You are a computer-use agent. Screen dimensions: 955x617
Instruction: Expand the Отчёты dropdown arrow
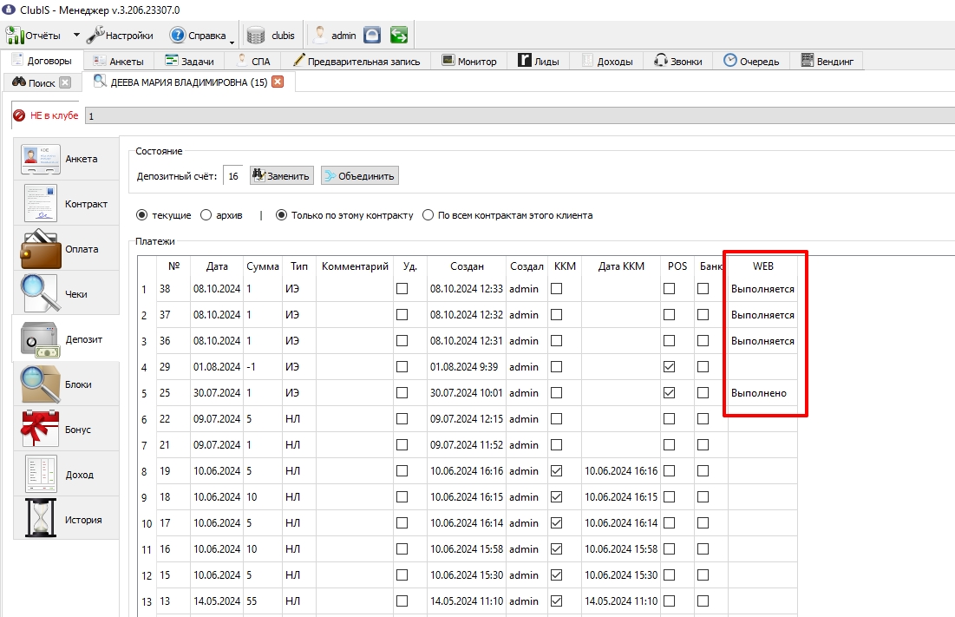76,36
